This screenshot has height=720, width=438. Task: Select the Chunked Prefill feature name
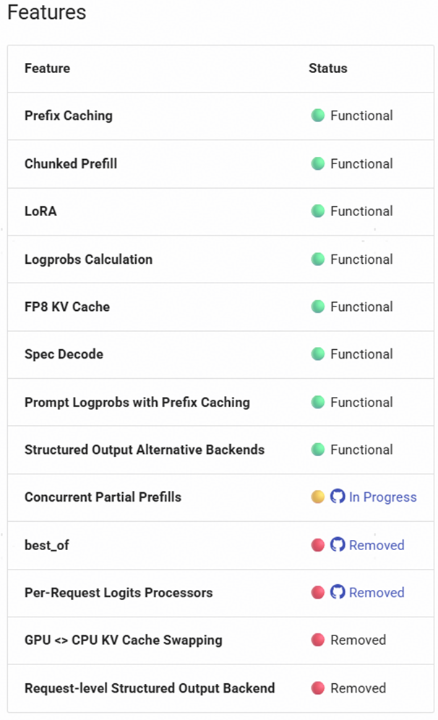(71, 163)
